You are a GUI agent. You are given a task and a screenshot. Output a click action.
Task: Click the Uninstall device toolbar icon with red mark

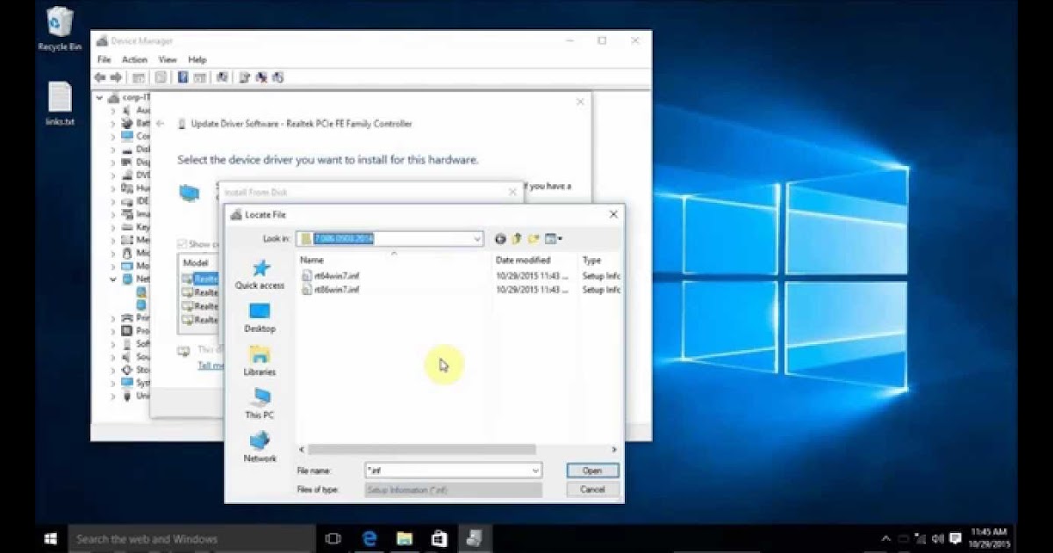coord(261,77)
